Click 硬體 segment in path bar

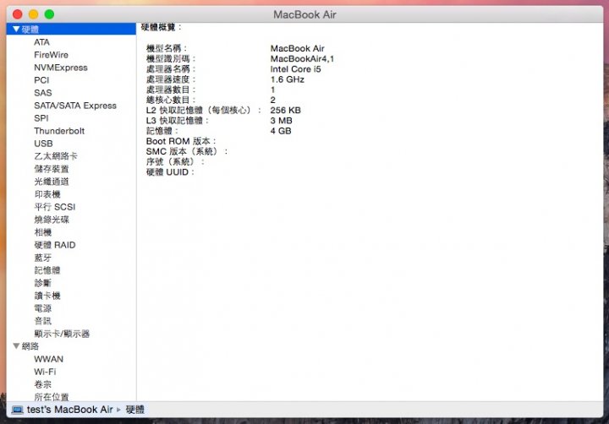[134, 410]
